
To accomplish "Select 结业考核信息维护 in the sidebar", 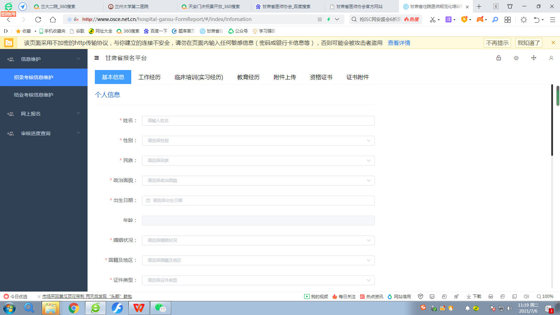I will point(34,95).
